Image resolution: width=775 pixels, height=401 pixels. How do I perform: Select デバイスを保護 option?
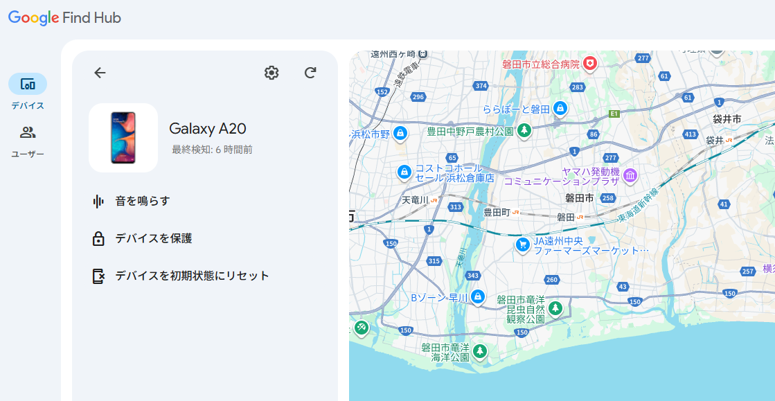point(153,238)
